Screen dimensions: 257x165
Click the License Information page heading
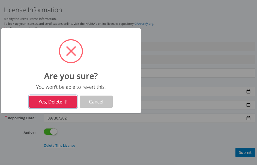[33, 10]
